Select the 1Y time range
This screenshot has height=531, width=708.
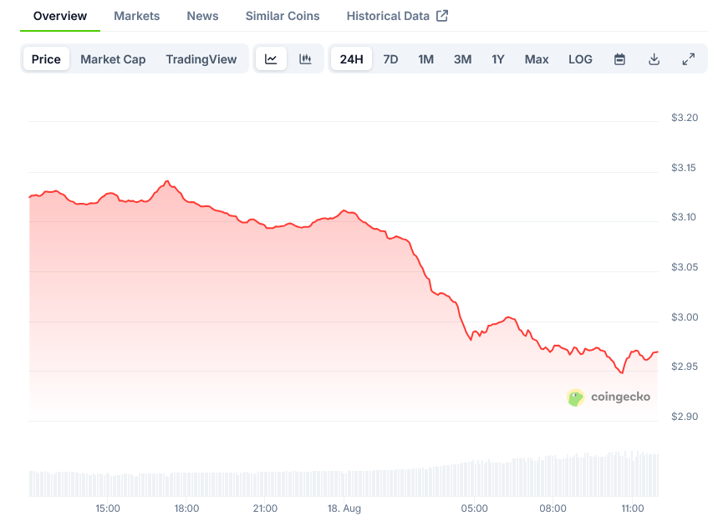tap(498, 59)
